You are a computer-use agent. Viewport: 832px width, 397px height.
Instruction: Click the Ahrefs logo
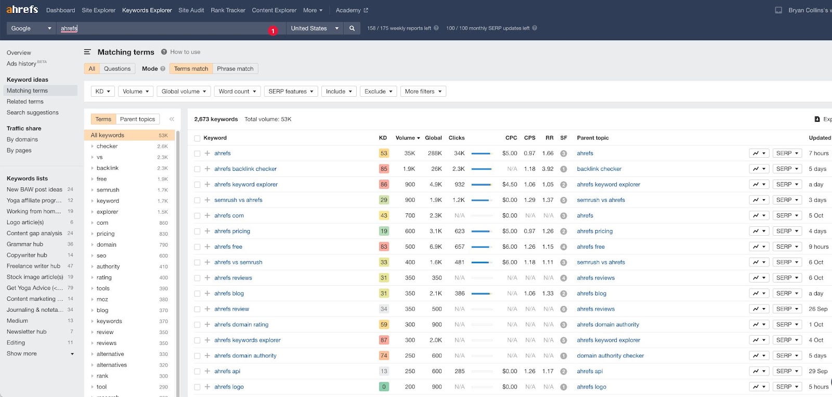click(x=22, y=9)
